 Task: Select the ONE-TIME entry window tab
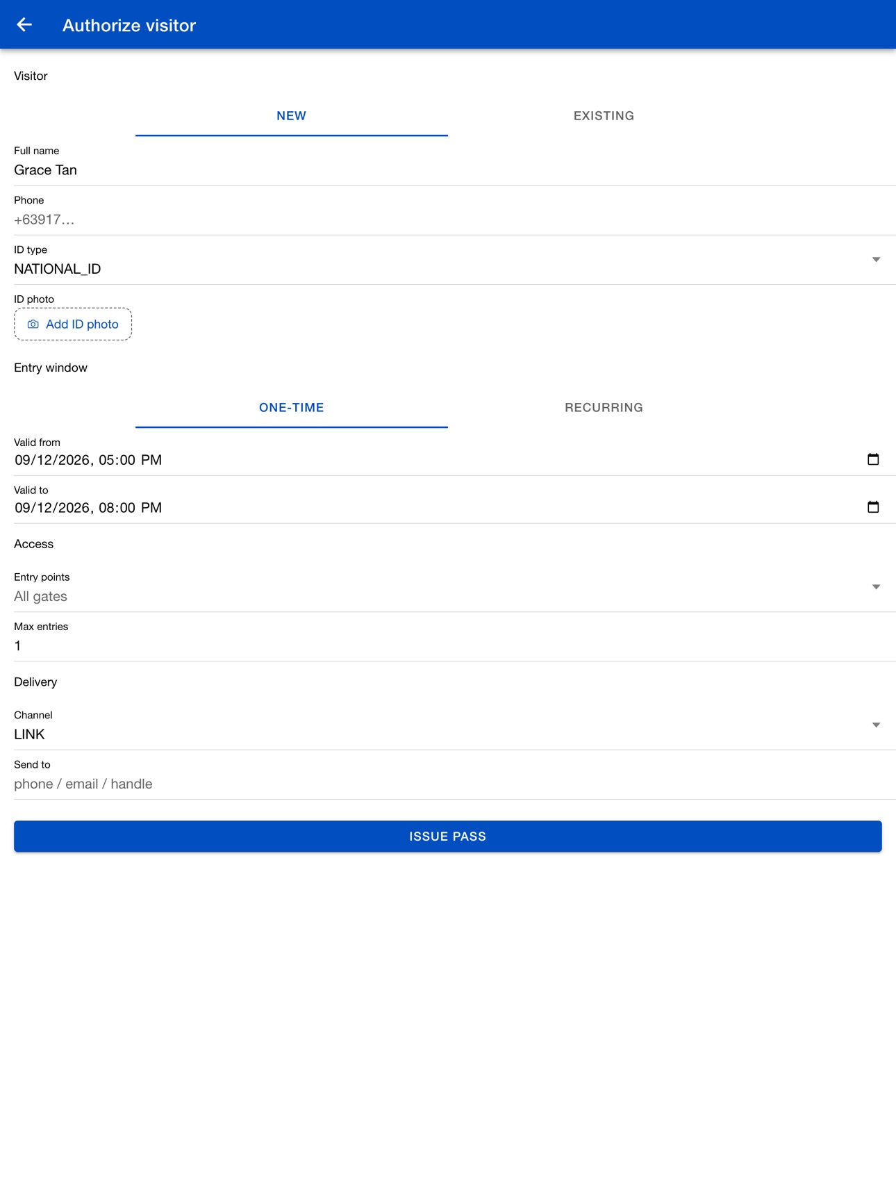tap(292, 408)
